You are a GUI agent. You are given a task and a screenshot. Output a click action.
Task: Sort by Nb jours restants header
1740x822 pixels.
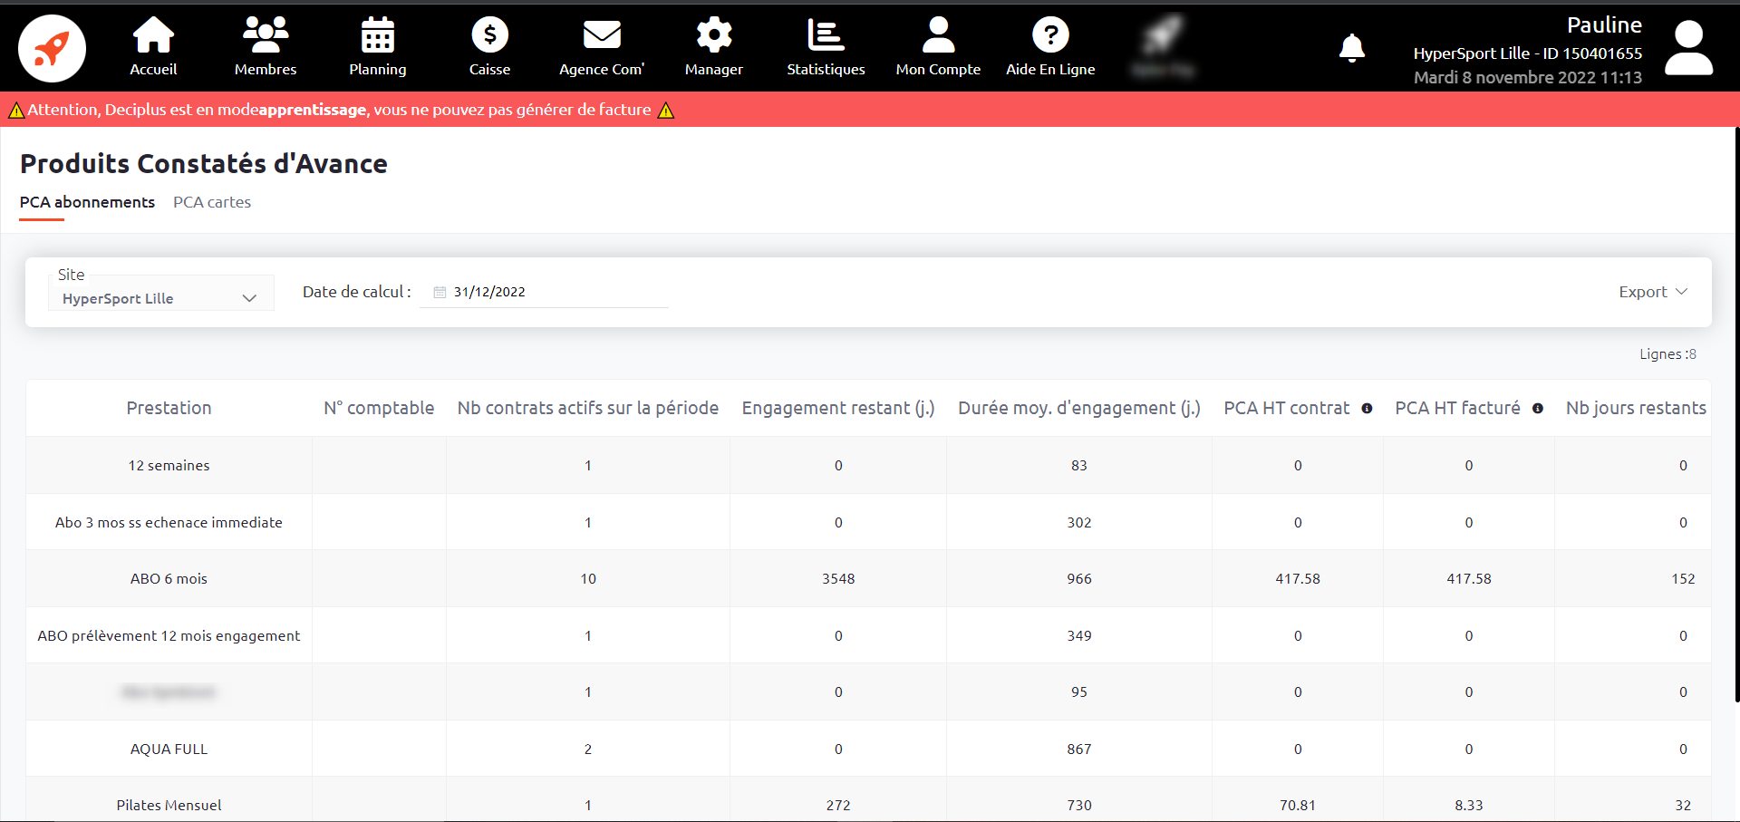tap(1636, 408)
